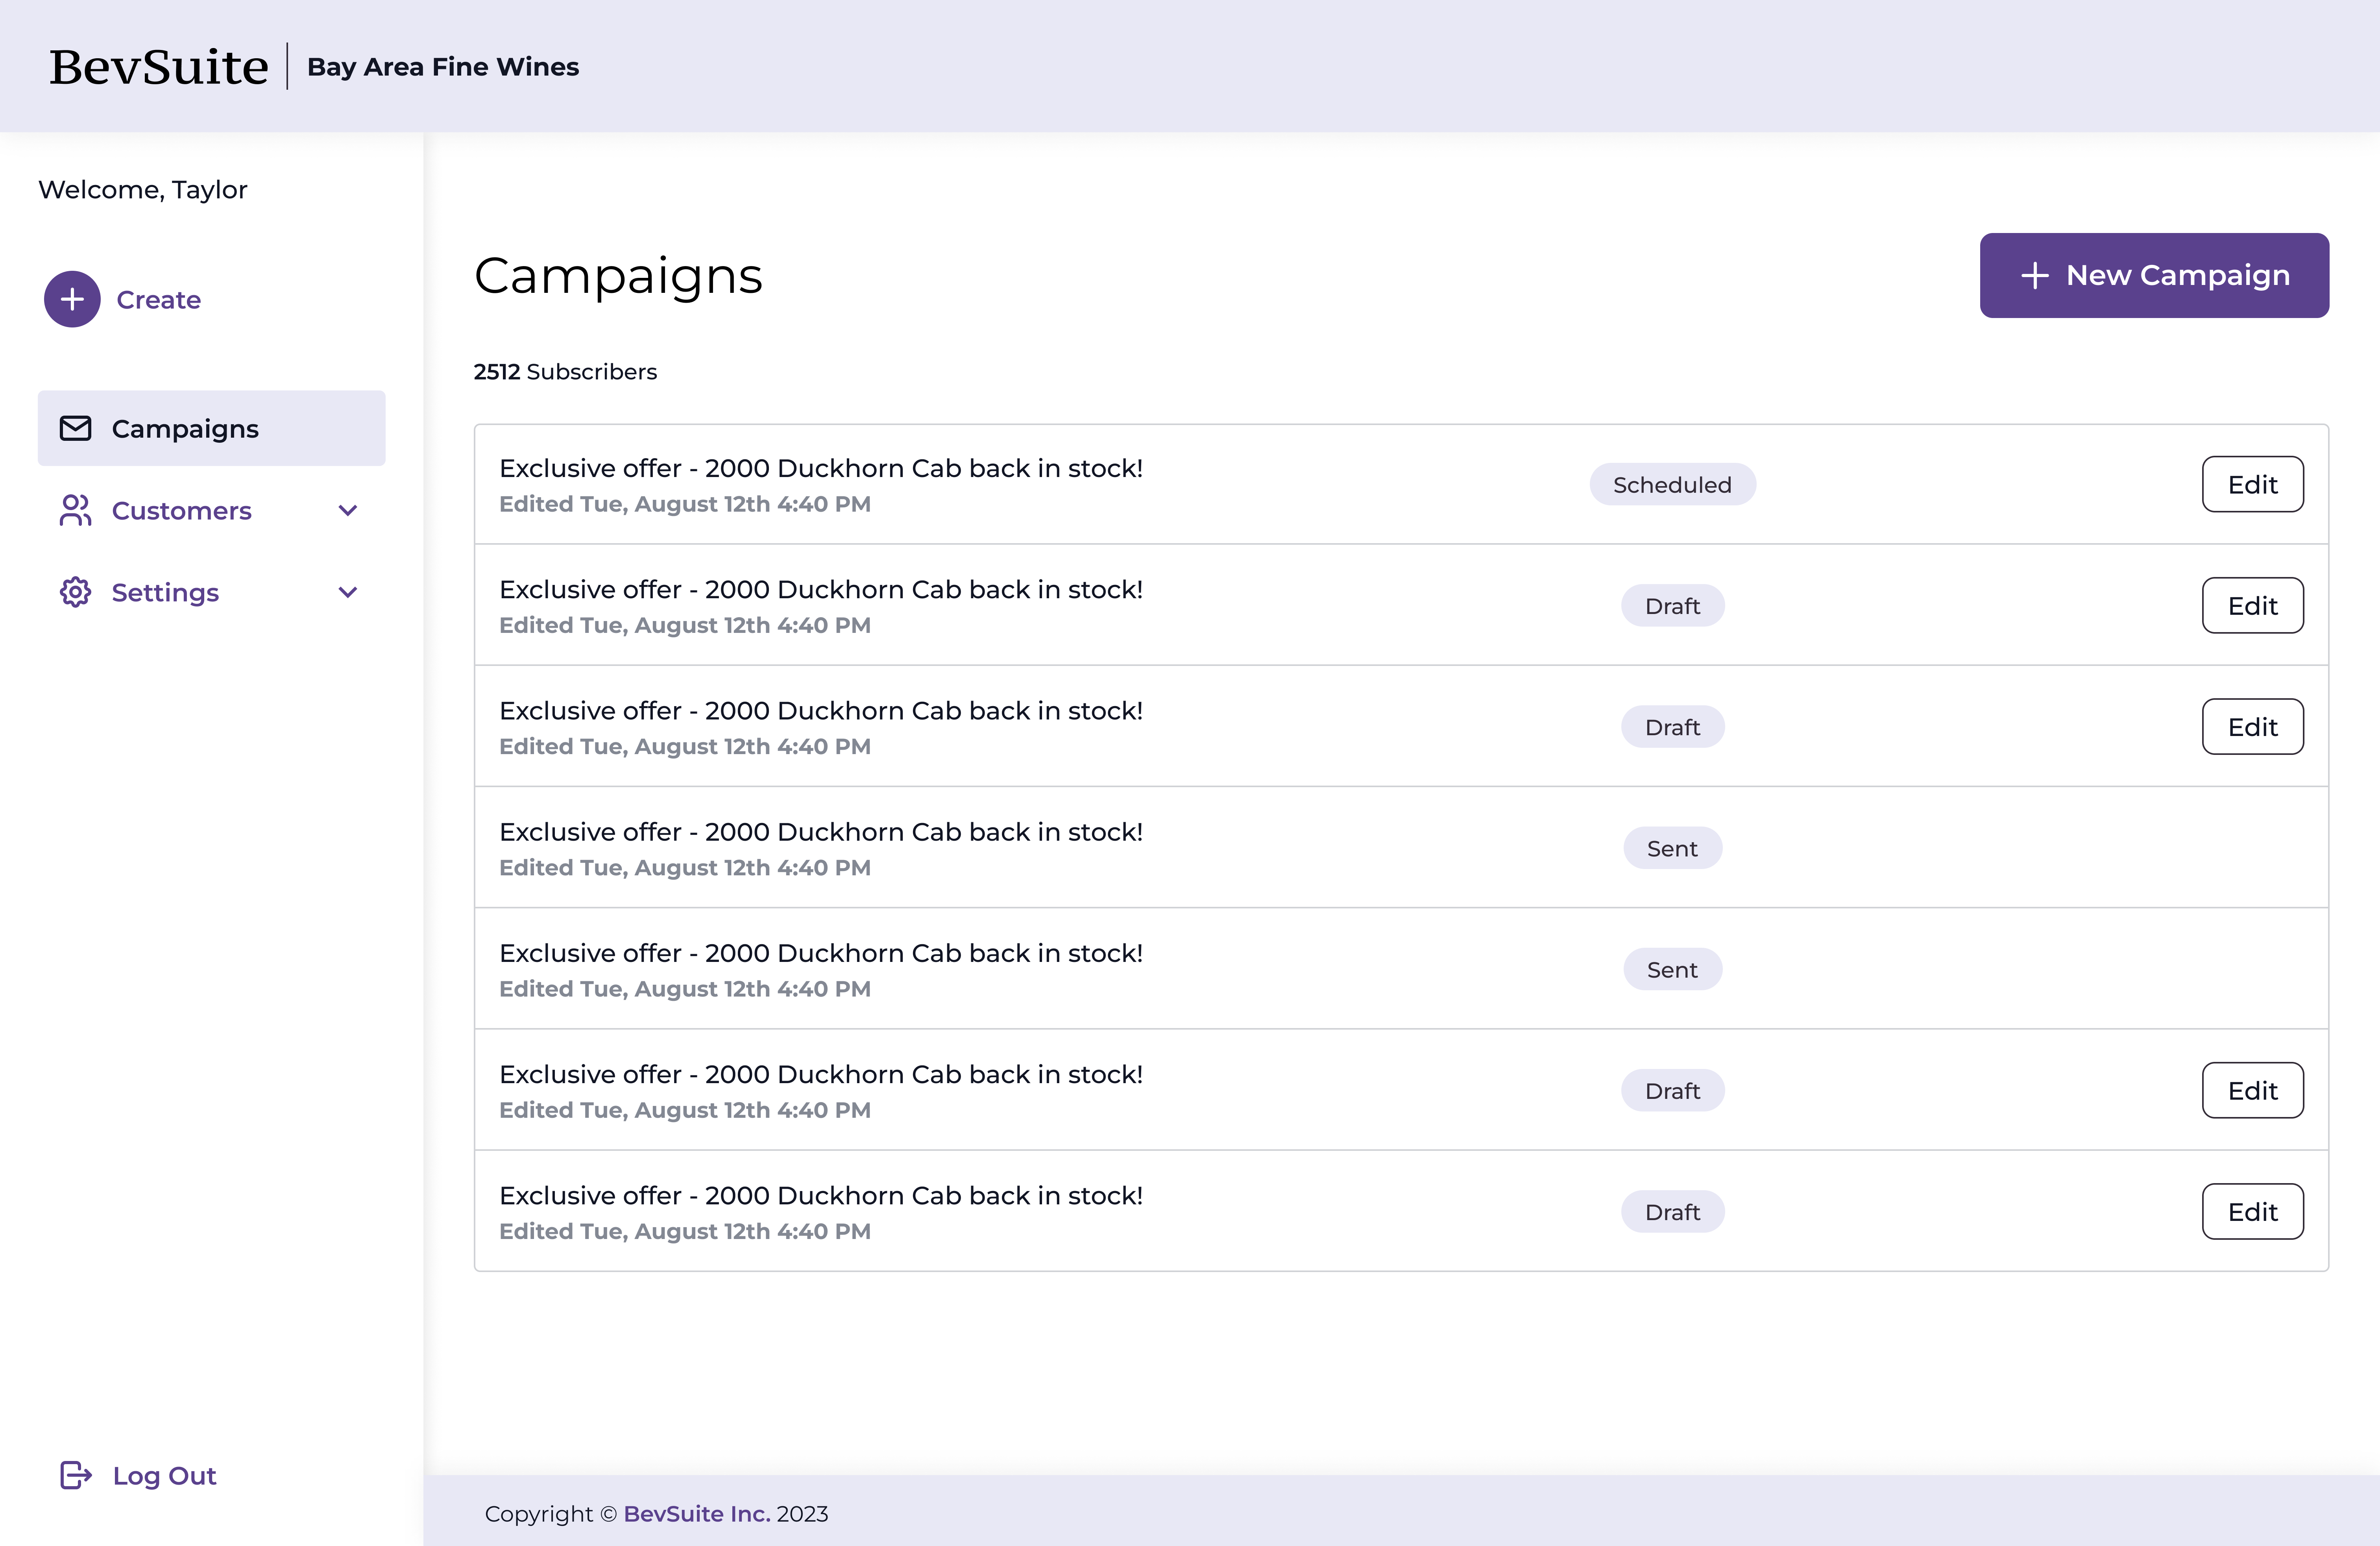This screenshot has width=2380, height=1546.
Task: Click the Campaigns envelope icon
Action: pyautogui.click(x=75, y=428)
